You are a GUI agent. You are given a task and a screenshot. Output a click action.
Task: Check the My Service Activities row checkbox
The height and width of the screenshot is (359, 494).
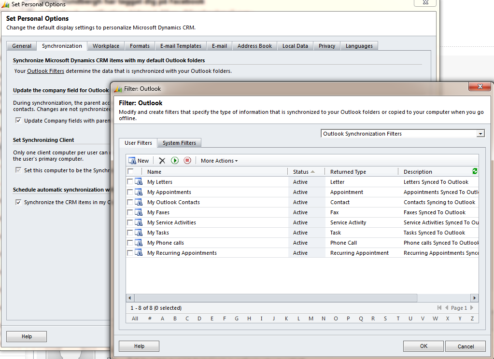pyautogui.click(x=130, y=222)
